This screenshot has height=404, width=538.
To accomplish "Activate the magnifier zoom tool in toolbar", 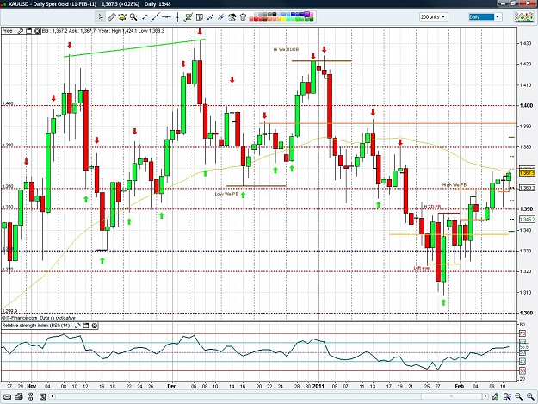I will click(133, 17).
